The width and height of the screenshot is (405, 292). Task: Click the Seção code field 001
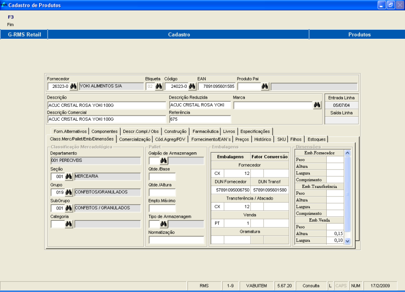[x=58, y=176]
